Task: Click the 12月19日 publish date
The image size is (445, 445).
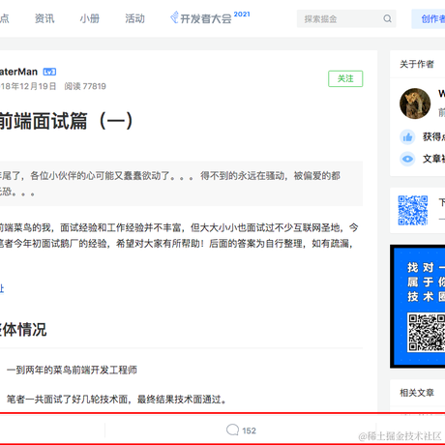Action: click(x=39, y=86)
